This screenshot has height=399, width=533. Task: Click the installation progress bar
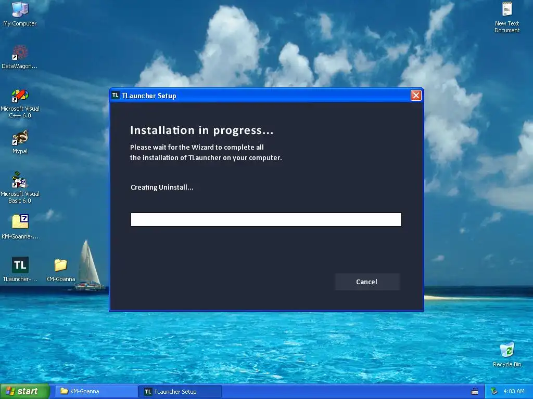266,220
